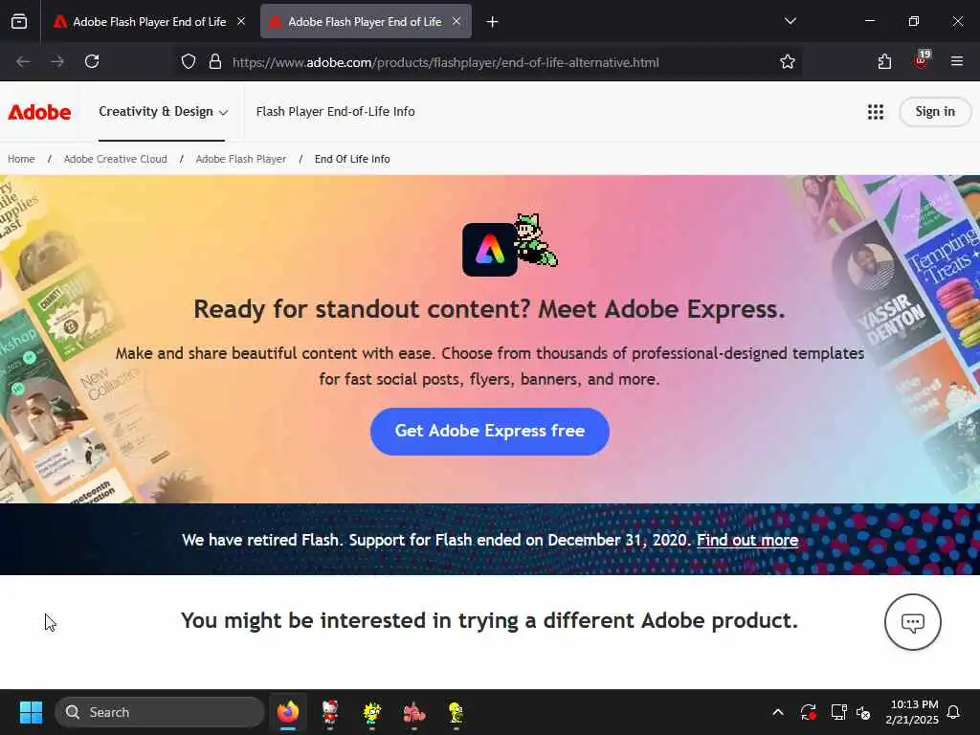Screen dimensions: 980x735
Task: Open a new browser tab
Action: (492, 22)
